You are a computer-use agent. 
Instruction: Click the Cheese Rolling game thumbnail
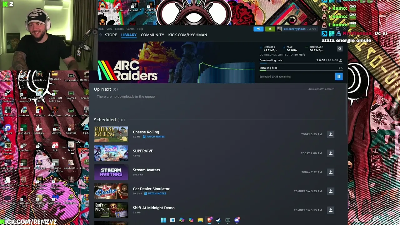(111, 134)
